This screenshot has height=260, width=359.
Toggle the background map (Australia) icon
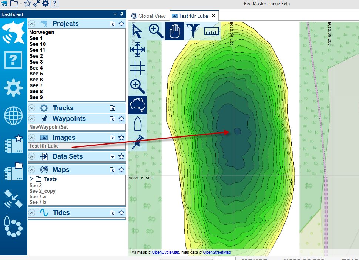137,105
